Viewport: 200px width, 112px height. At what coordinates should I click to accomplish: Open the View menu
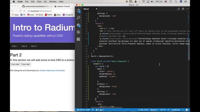39,2
